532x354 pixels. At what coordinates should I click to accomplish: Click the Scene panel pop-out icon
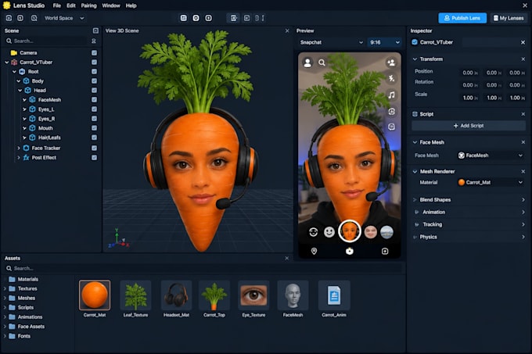(x=95, y=30)
